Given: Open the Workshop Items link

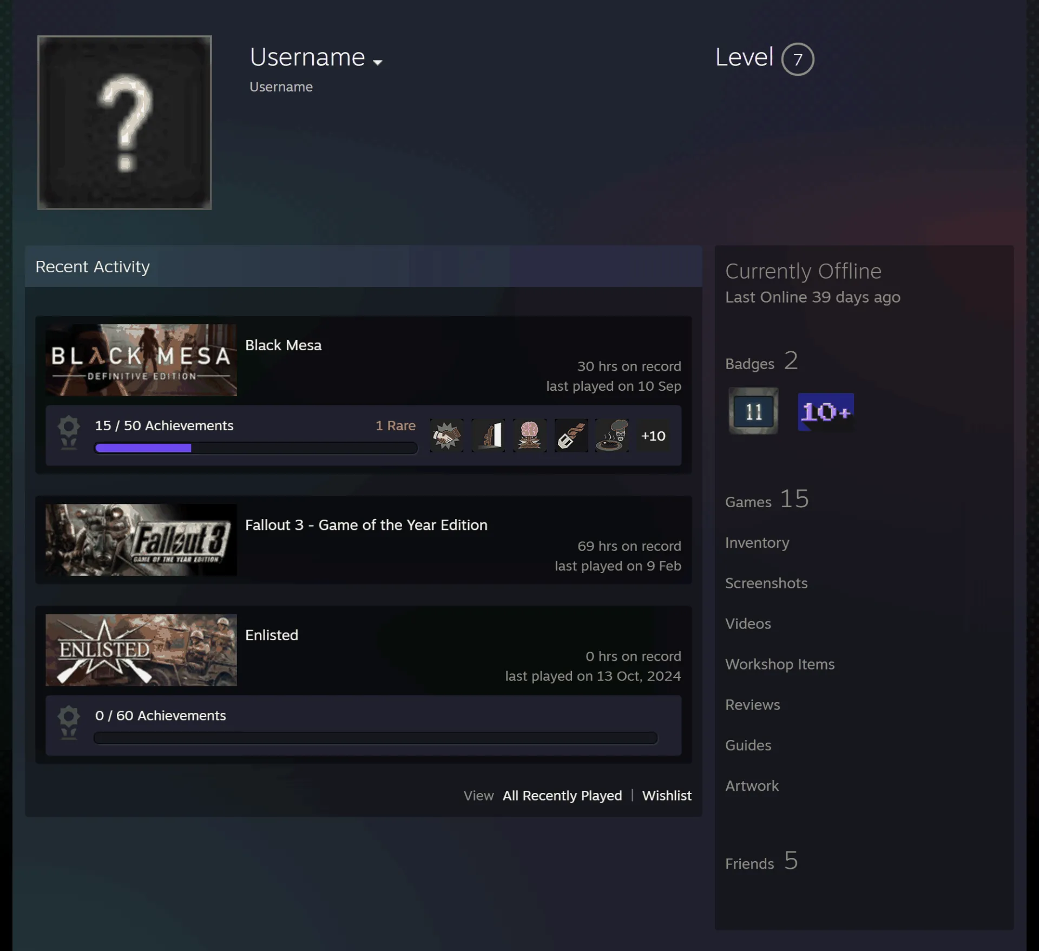Looking at the screenshot, I should [780, 665].
